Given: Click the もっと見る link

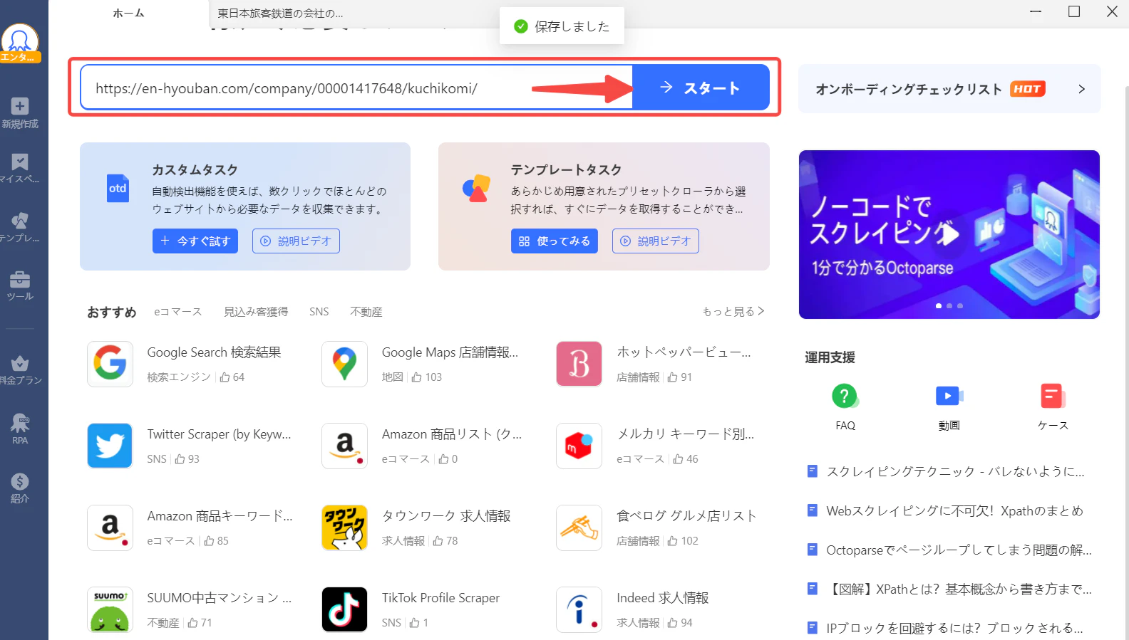Looking at the screenshot, I should click(x=733, y=311).
